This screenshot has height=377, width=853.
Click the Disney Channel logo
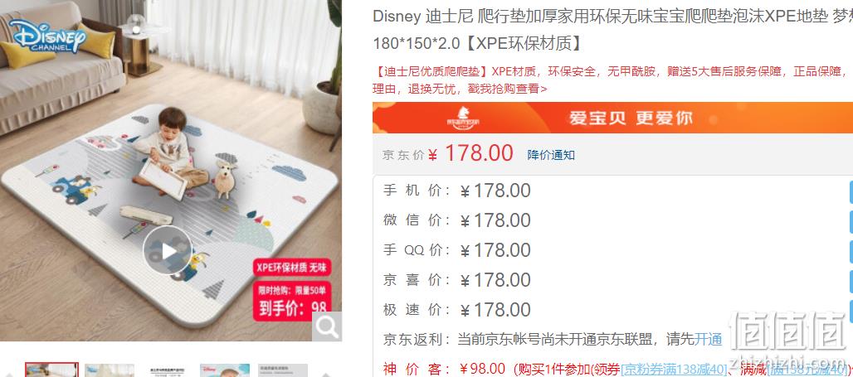[46, 36]
